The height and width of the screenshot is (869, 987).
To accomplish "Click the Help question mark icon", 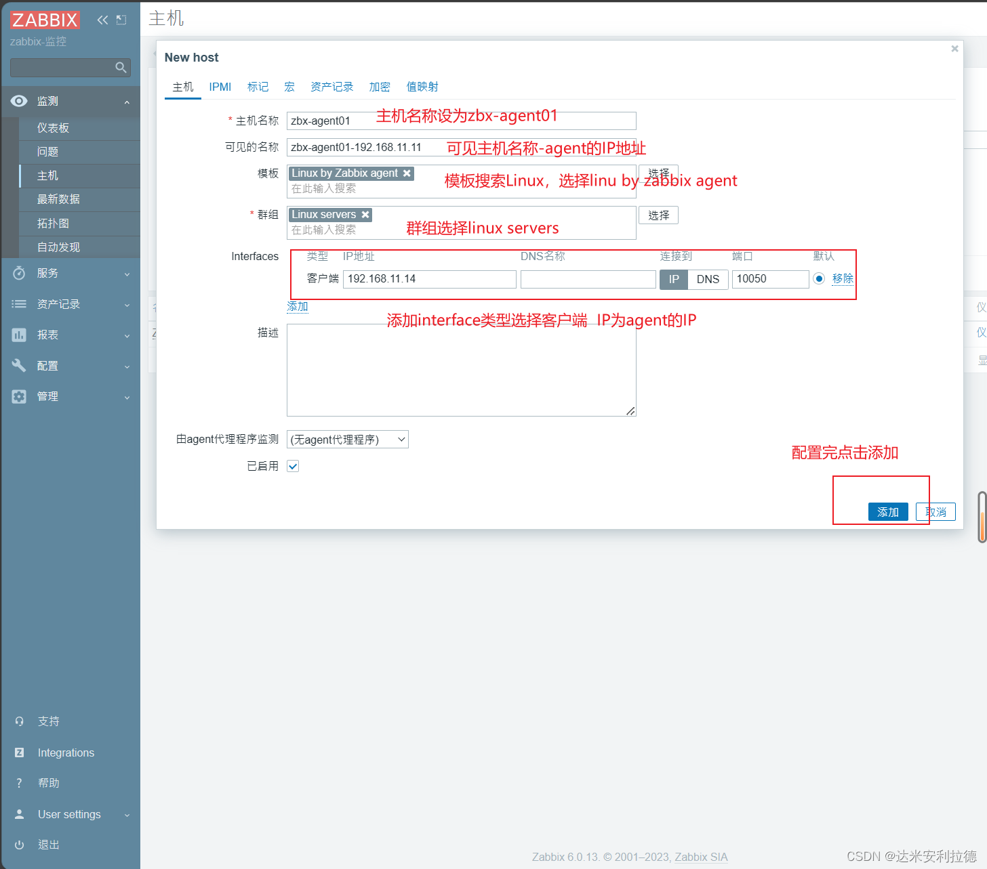I will click(x=20, y=783).
